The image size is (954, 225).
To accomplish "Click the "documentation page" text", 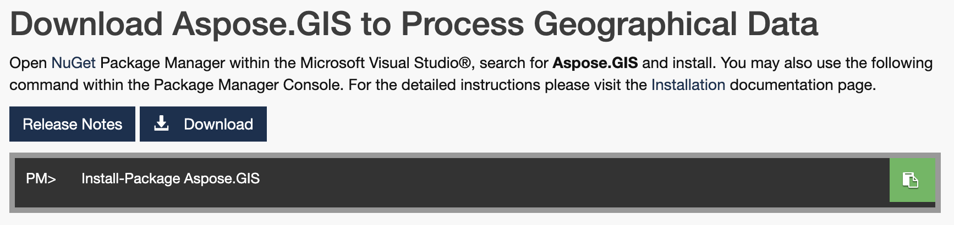I will pyautogui.click(x=802, y=85).
